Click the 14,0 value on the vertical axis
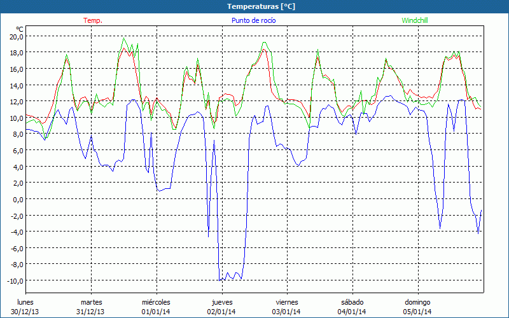The height and width of the screenshot is (318, 509). [16, 85]
